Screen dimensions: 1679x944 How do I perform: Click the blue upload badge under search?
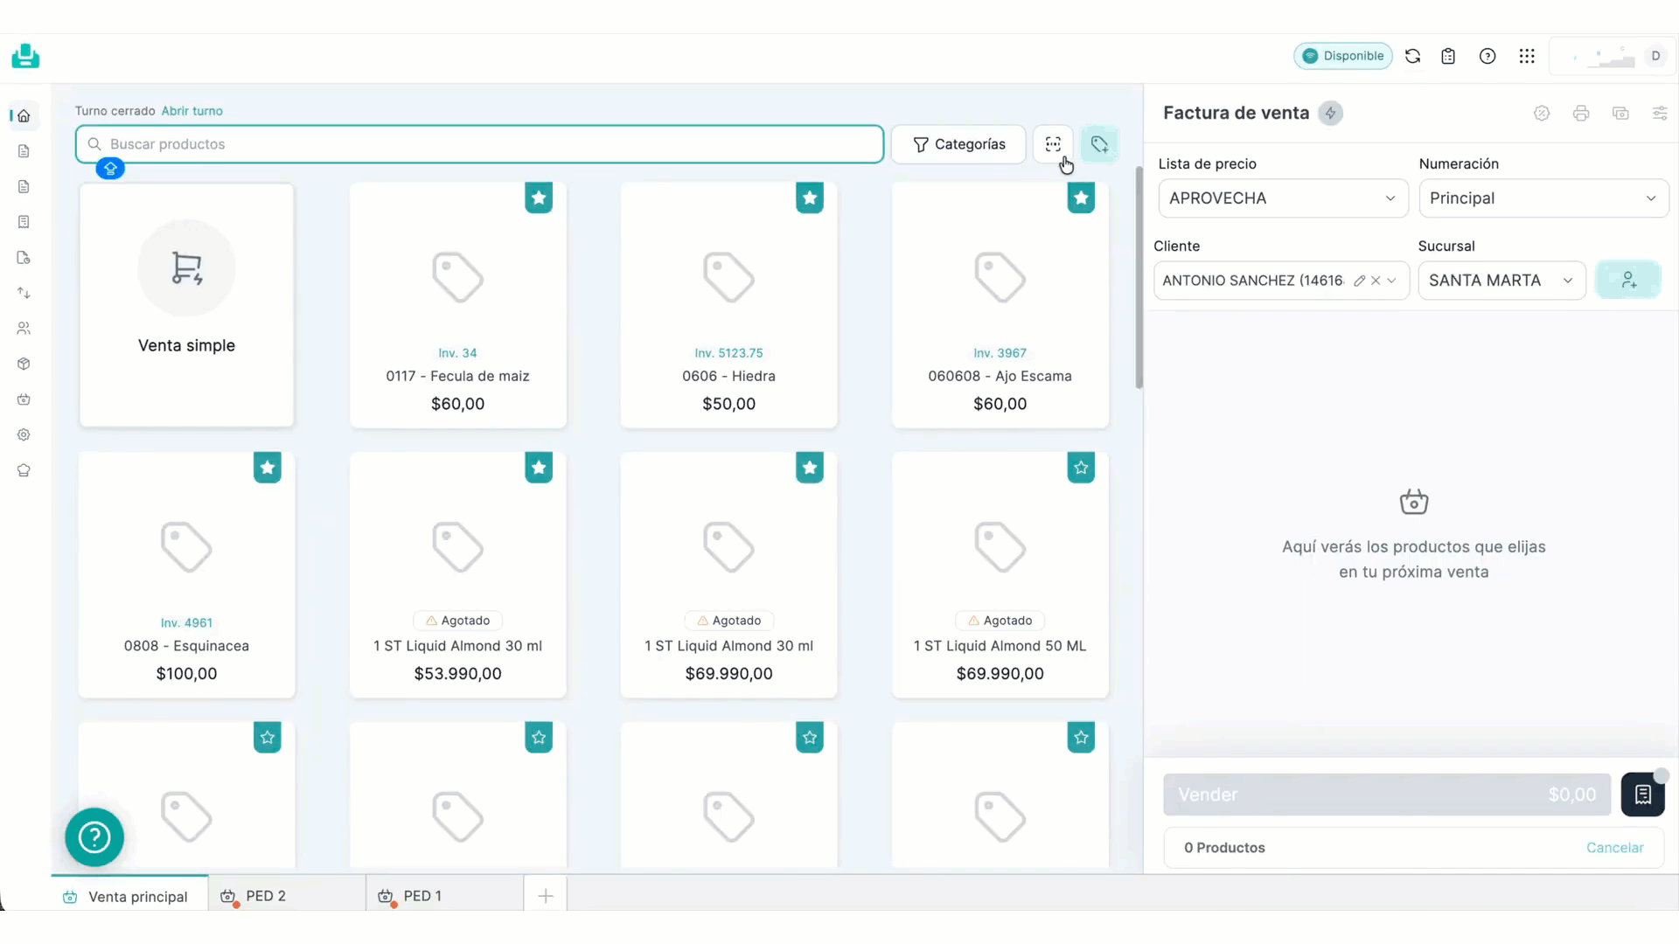pos(110,169)
